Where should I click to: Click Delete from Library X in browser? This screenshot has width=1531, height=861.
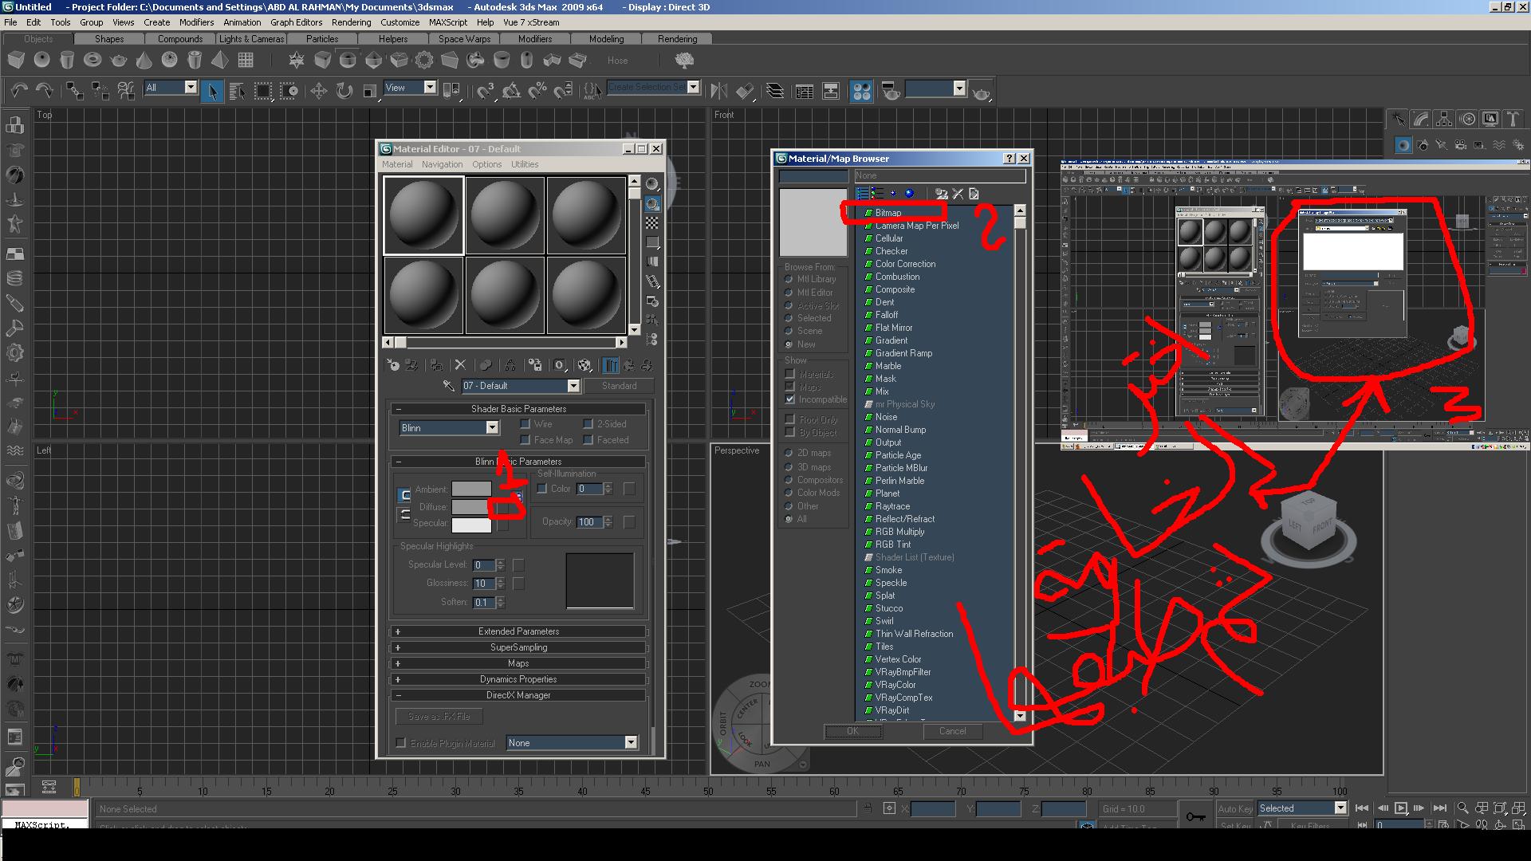[x=958, y=193]
